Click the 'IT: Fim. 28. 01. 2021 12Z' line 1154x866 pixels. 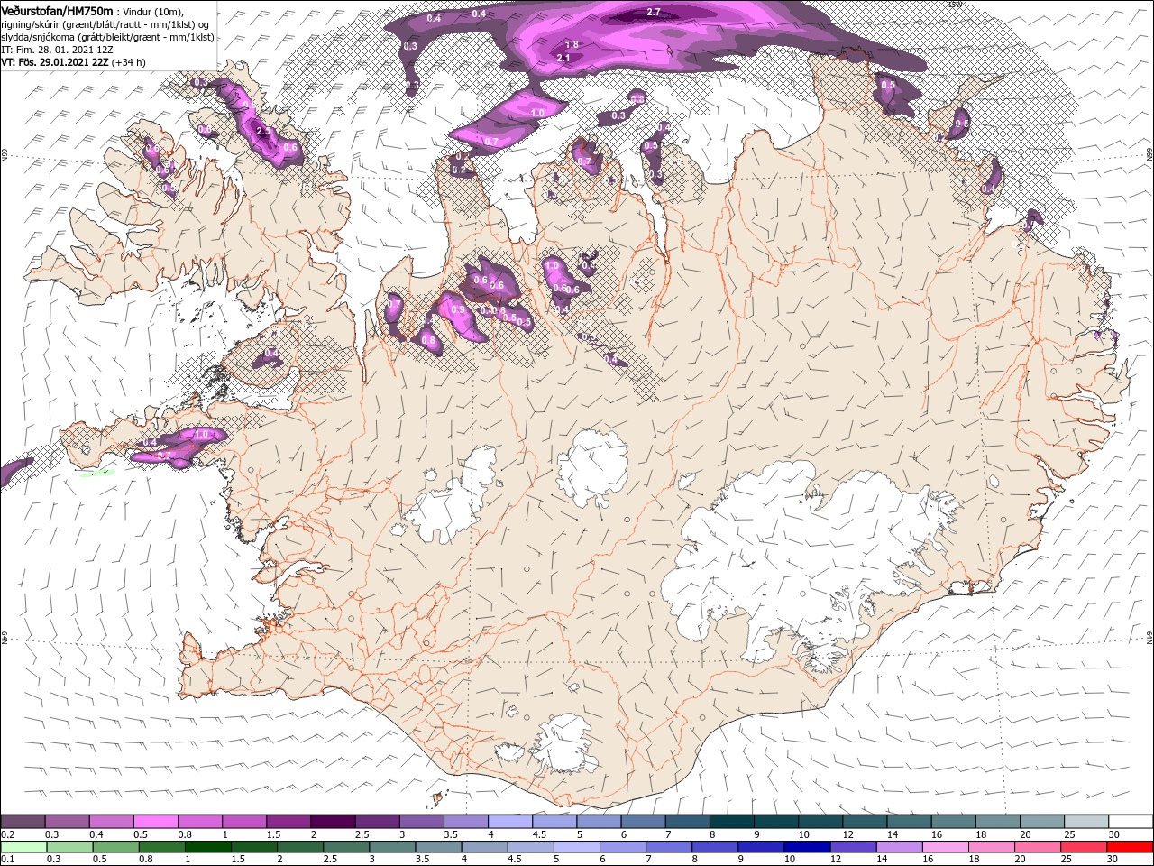56,50
